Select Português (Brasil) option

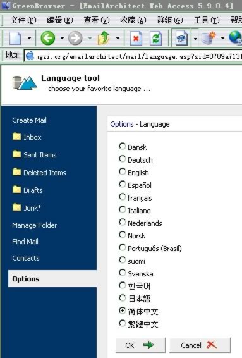point(122,247)
